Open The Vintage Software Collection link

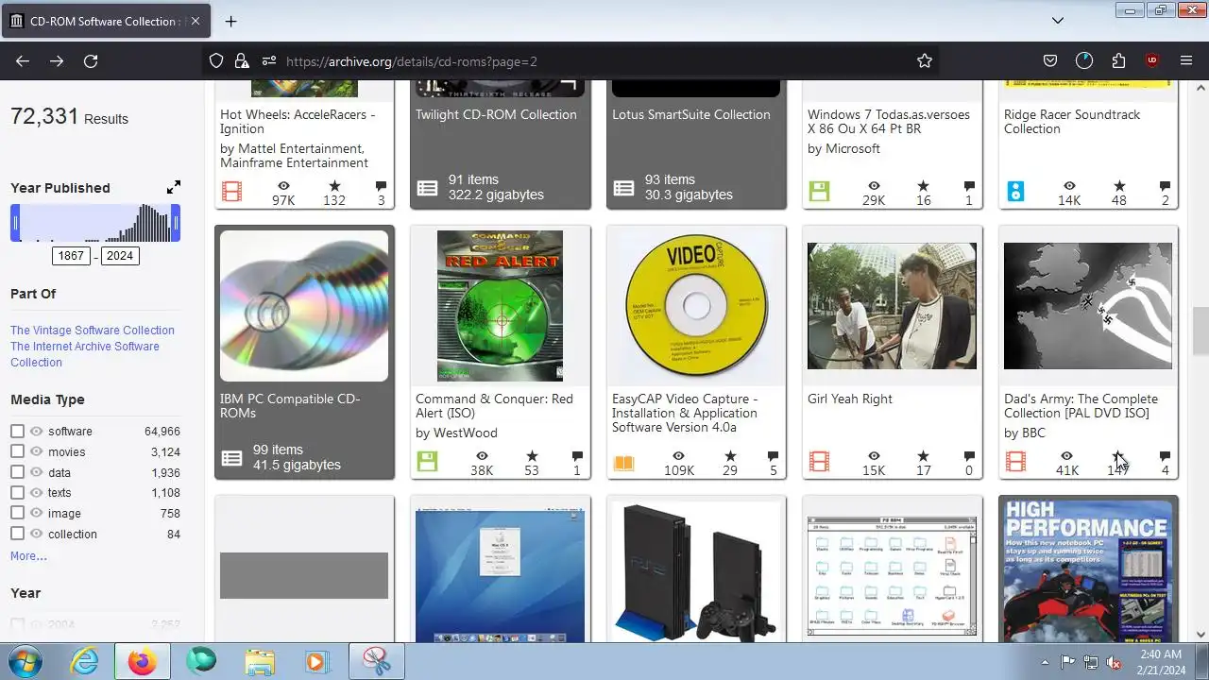pyautogui.click(x=93, y=331)
